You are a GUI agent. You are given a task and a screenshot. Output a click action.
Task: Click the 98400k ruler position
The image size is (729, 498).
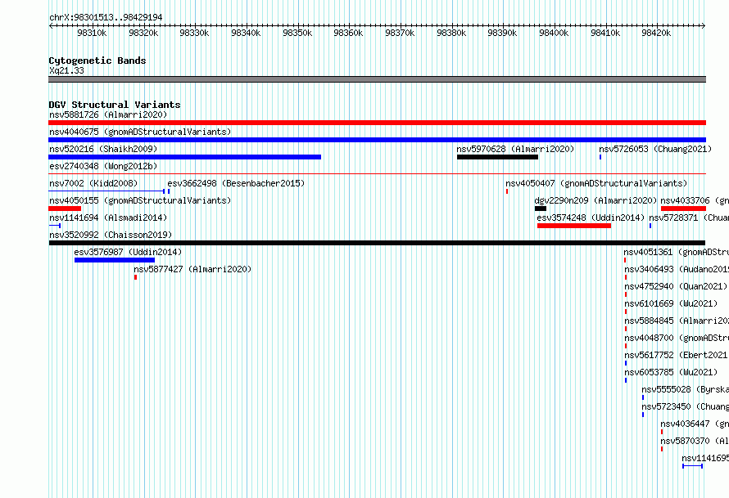click(554, 33)
